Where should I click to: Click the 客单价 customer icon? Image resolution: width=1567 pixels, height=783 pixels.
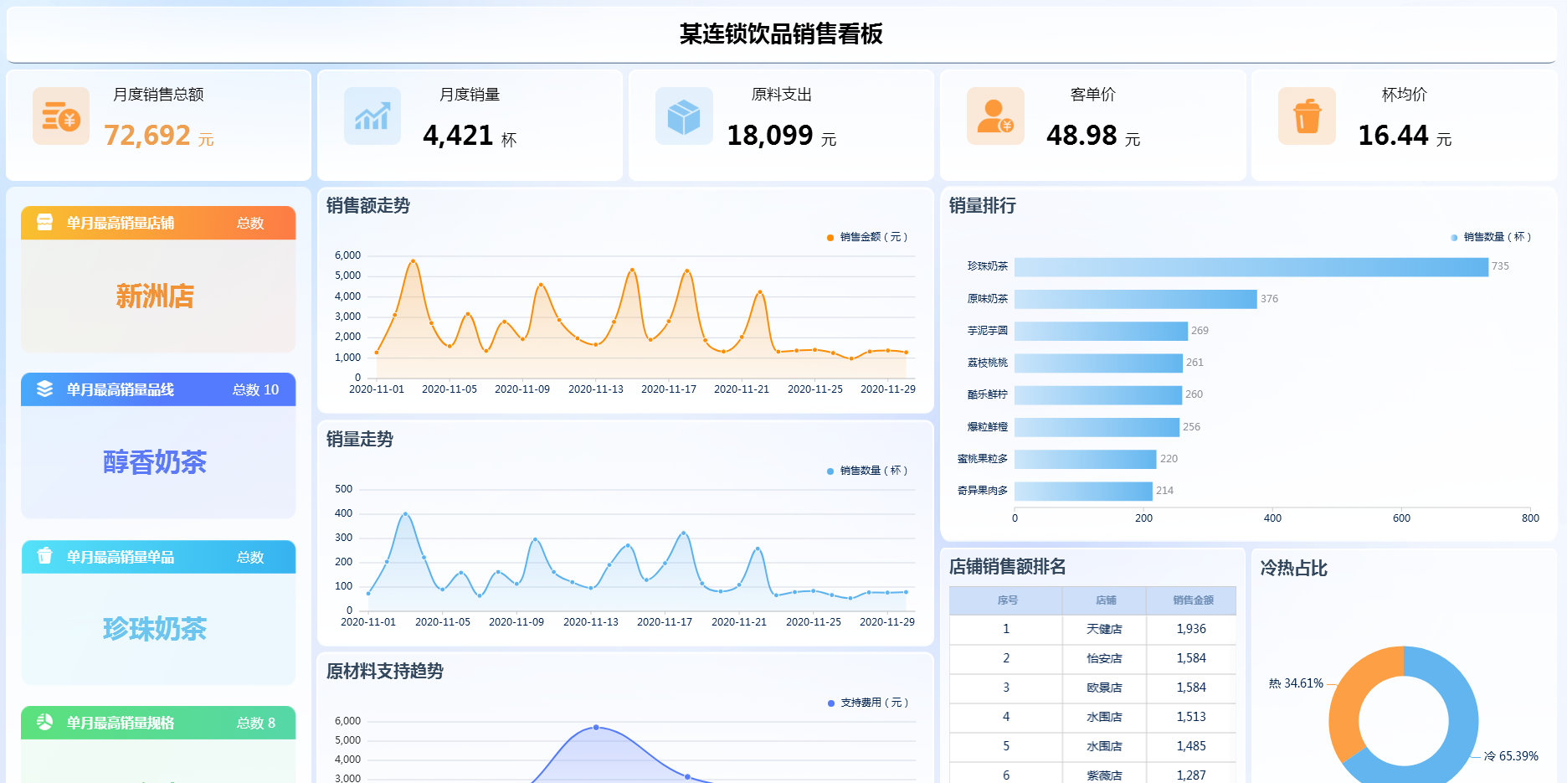tap(995, 116)
